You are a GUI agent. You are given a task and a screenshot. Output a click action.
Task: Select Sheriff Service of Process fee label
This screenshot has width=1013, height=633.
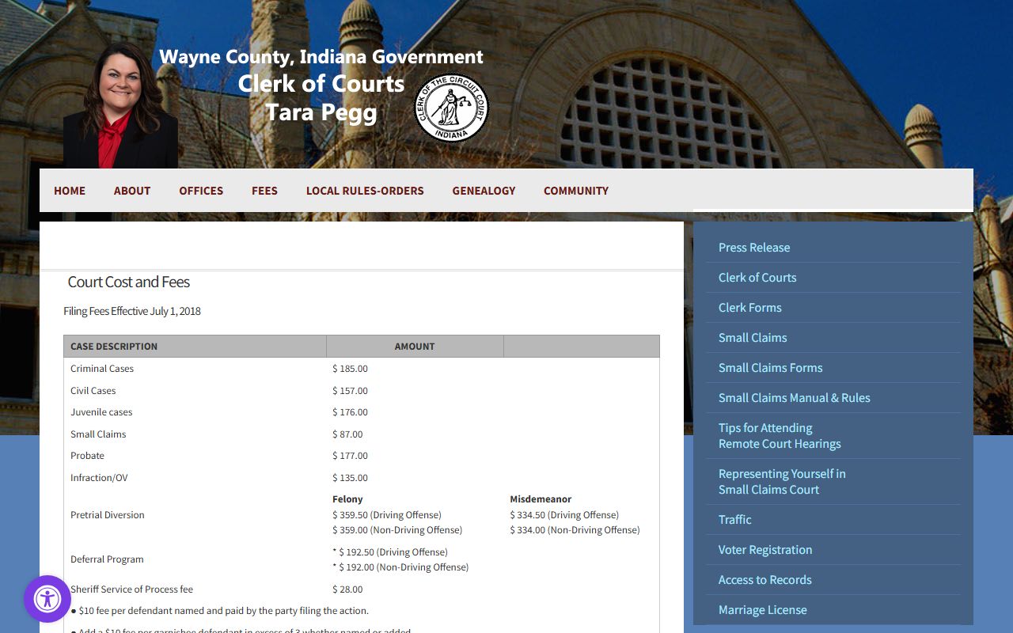pyautogui.click(x=131, y=589)
